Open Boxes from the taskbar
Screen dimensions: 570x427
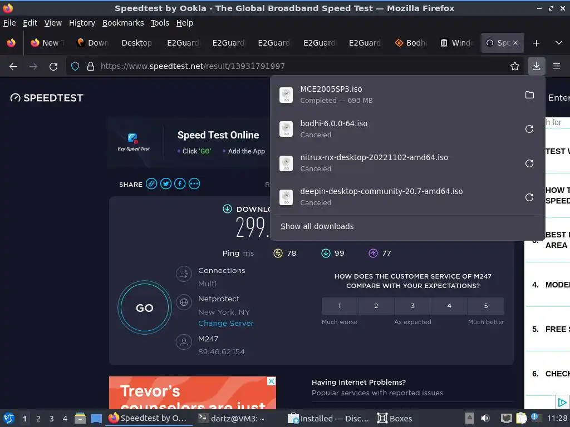394,418
